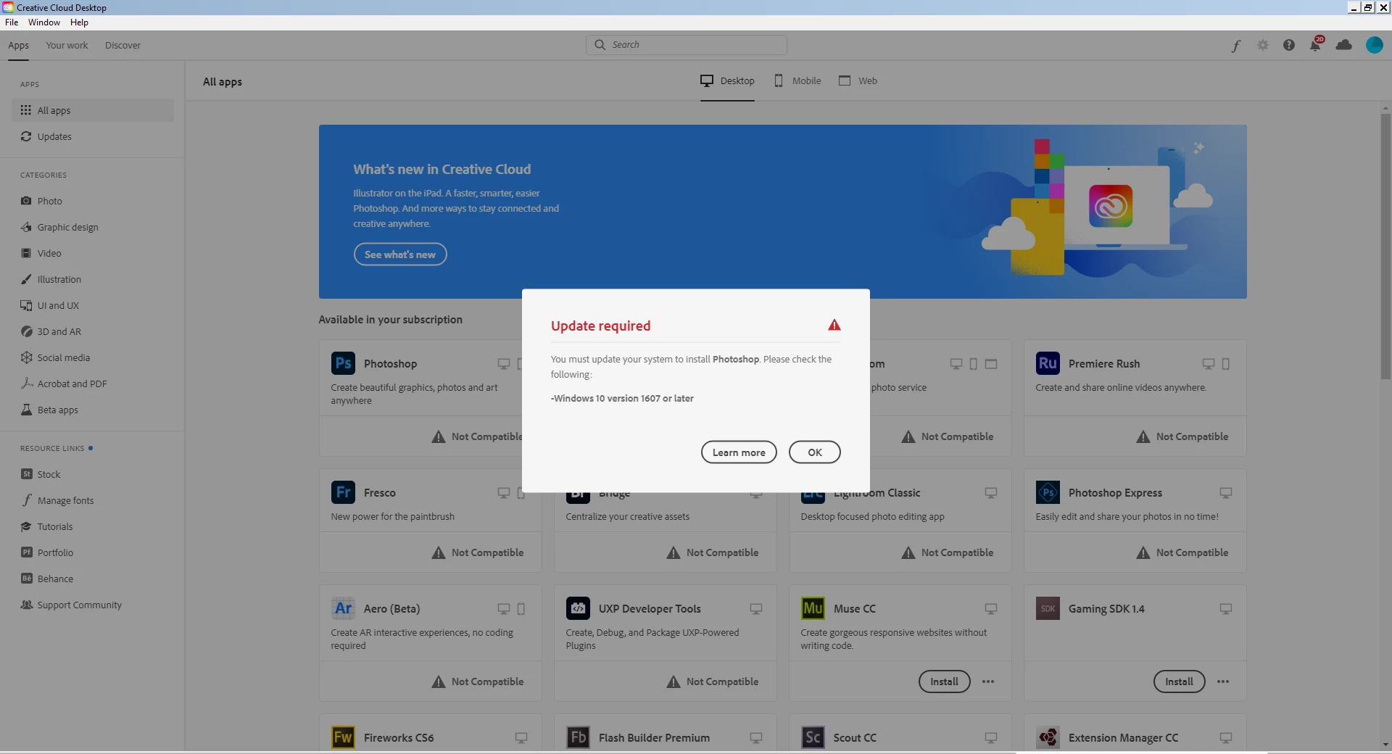Click the Fireworks CS6 app icon
The image size is (1392, 754).
(x=343, y=737)
